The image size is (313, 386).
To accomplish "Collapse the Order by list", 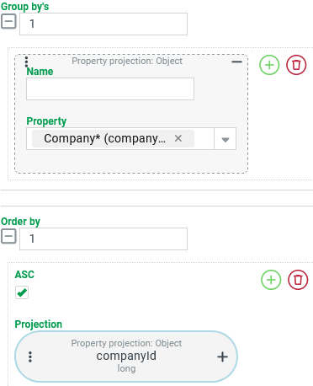I will click(8, 236).
